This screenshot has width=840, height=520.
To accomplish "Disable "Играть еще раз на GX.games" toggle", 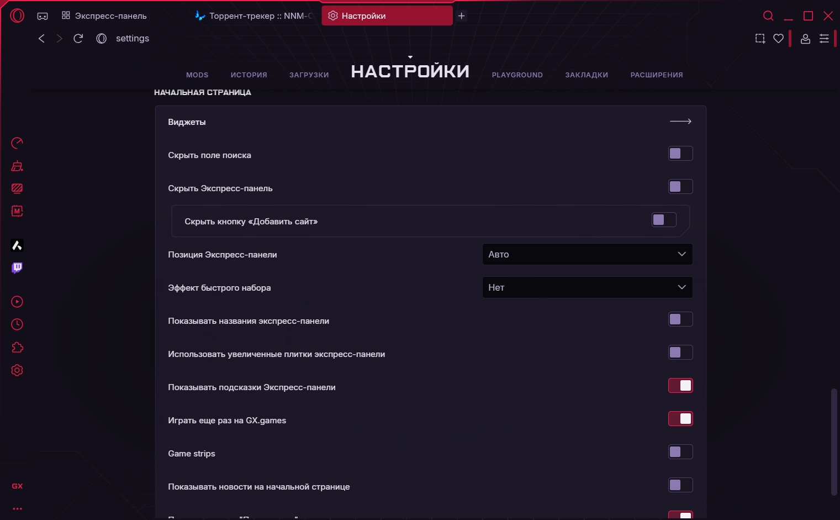I will tap(680, 419).
